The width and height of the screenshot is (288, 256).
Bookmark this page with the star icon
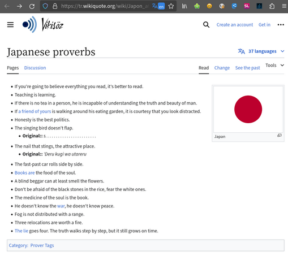point(171,6)
